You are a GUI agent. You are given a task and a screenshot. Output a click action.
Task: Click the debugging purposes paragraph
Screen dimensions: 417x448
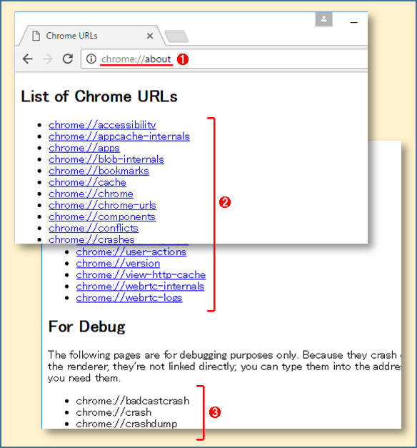[224, 367]
